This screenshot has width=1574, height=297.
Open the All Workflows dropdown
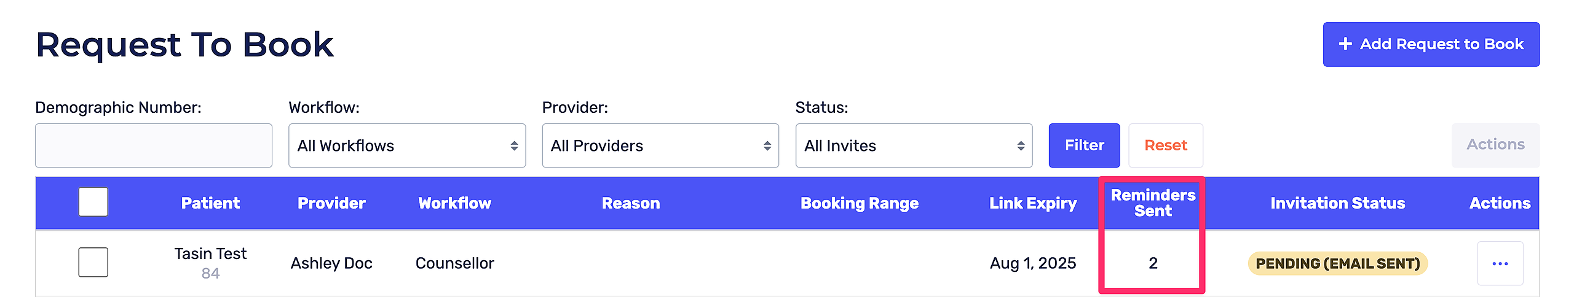407,145
